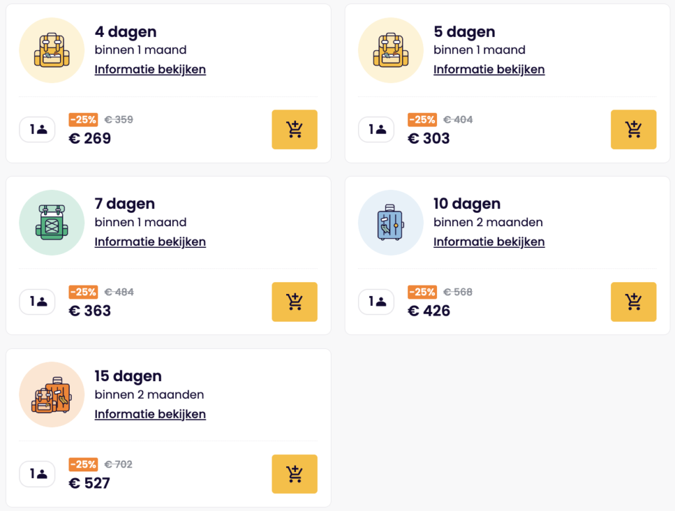Add the 5 dagen pass to the cart
This screenshot has width=675, height=511.
pos(633,129)
